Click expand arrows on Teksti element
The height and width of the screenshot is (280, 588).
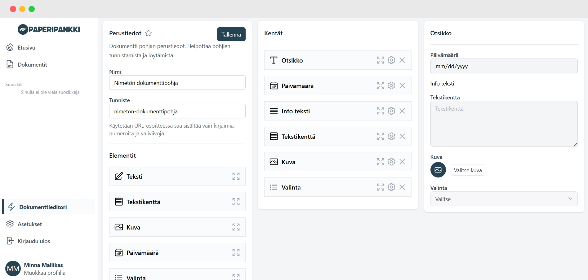tap(236, 176)
